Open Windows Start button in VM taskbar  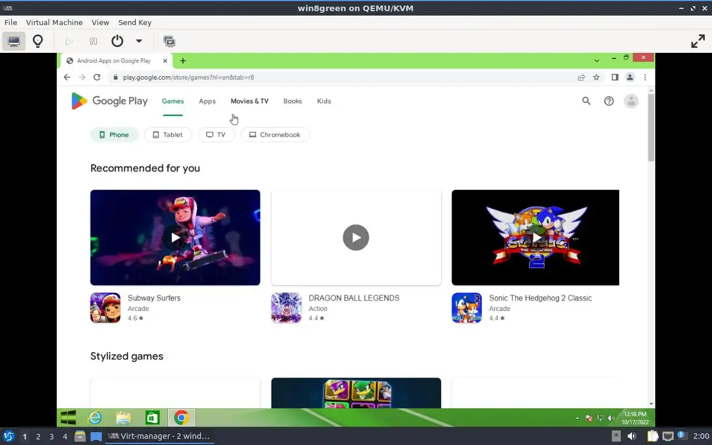[x=68, y=417]
